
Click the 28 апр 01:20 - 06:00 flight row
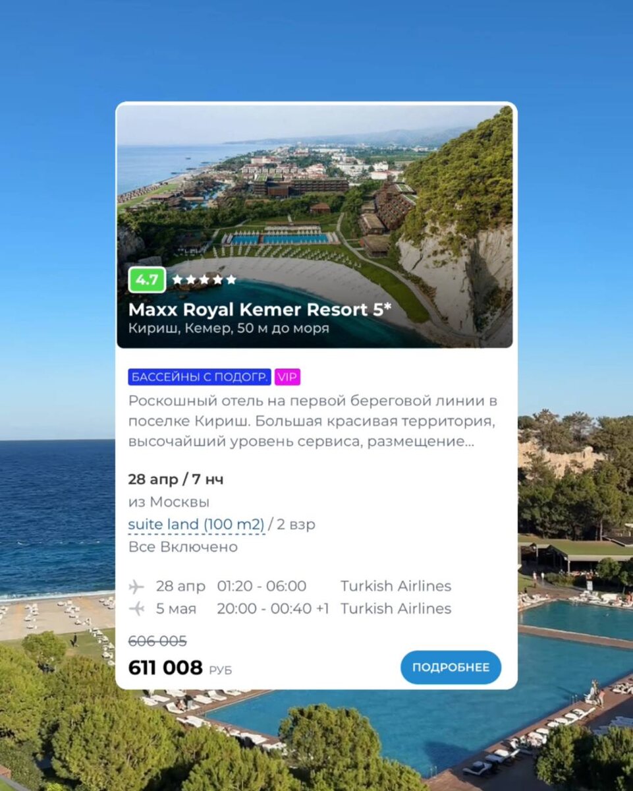pos(290,586)
